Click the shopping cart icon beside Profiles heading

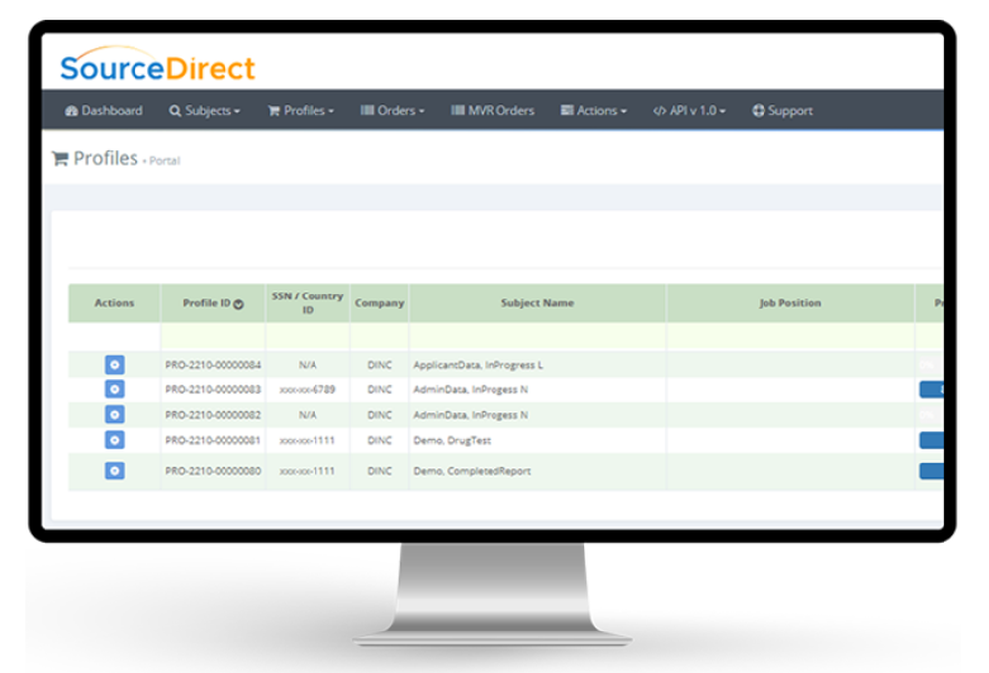(x=61, y=158)
